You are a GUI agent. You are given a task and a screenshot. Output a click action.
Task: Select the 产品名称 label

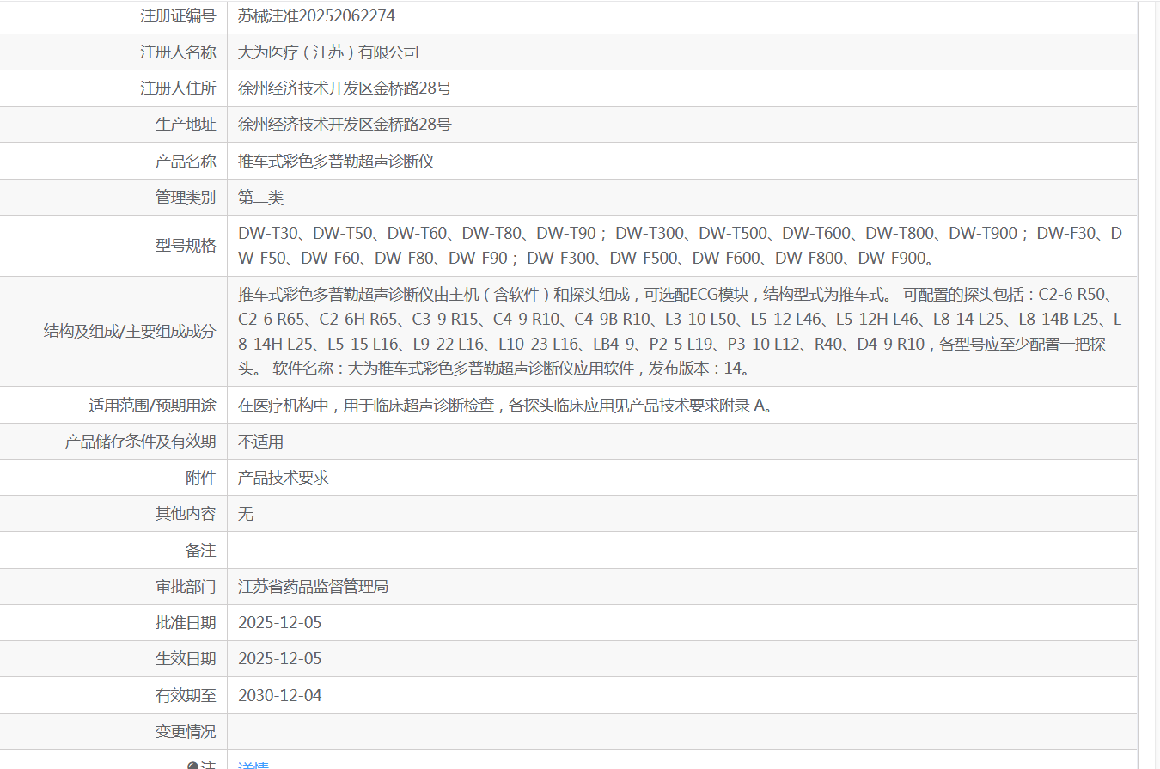click(x=186, y=162)
